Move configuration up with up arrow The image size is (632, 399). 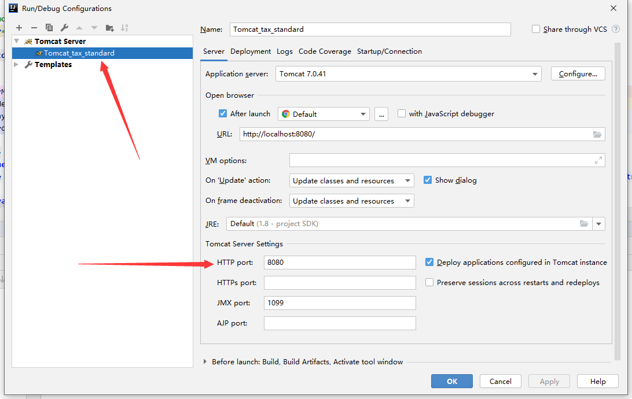pyautogui.click(x=79, y=28)
